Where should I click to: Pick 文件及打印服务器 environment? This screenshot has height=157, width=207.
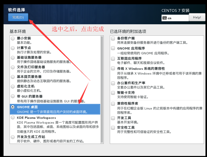pos(13,67)
